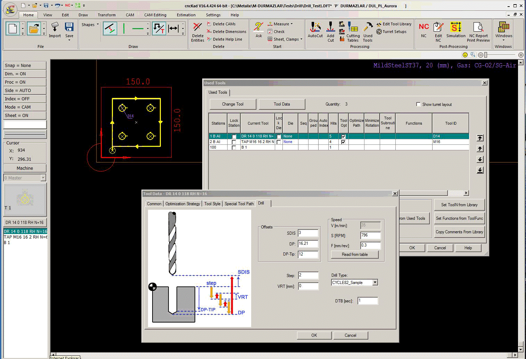The image size is (526, 359).
Task: Click Set ToolN from Library button
Action: point(459,205)
